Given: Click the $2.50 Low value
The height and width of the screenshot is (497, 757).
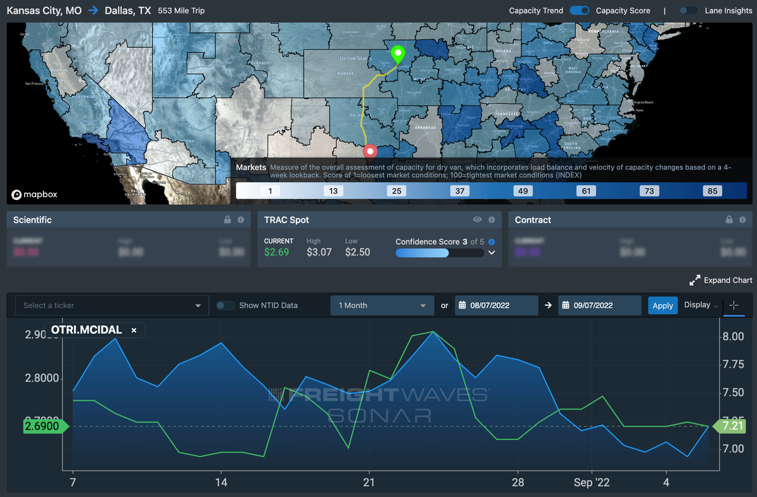Looking at the screenshot, I should [358, 252].
